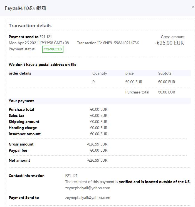Close the Paypal transfer screenshot dialog
The width and height of the screenshot is (195, 207).
click(193, 7)
